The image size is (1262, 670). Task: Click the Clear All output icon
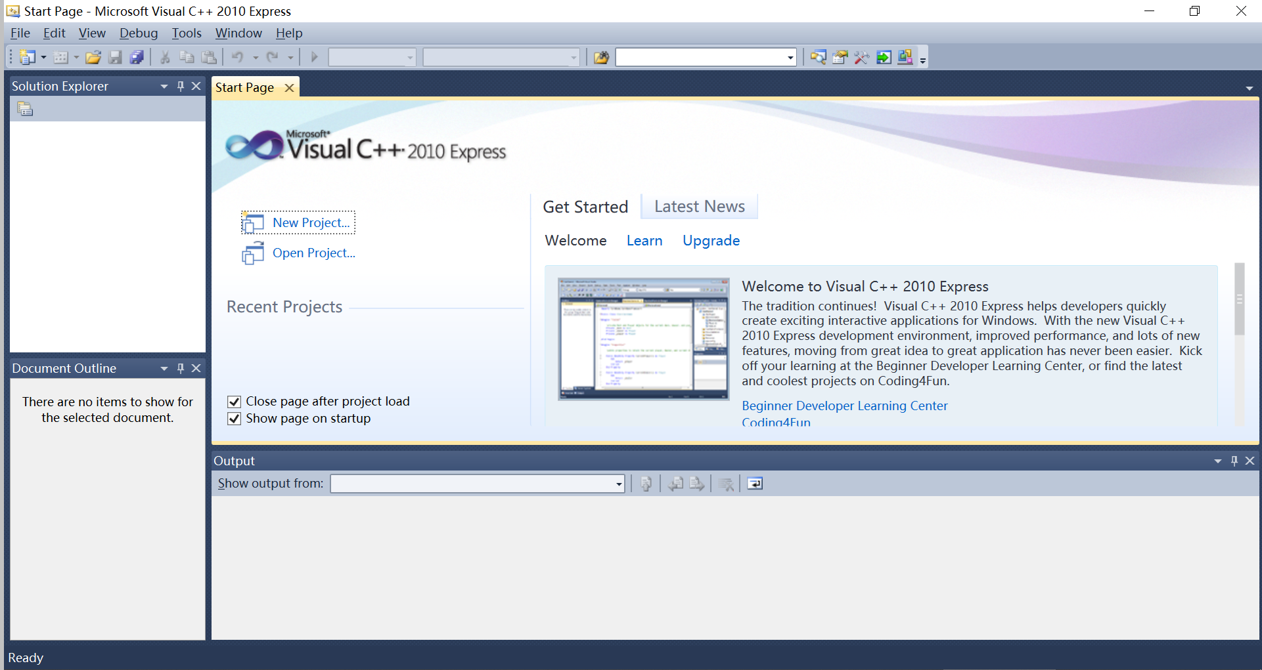pos(726,484)
